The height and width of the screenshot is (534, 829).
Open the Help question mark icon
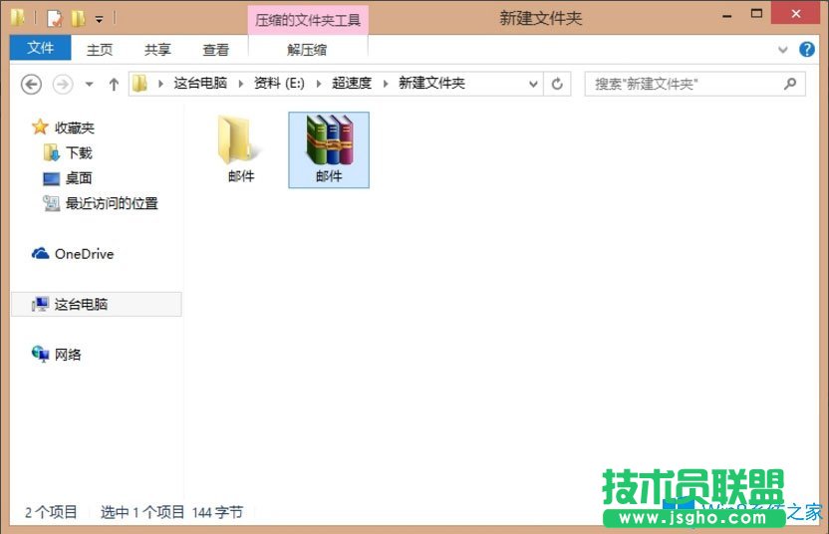pos(806,49)
